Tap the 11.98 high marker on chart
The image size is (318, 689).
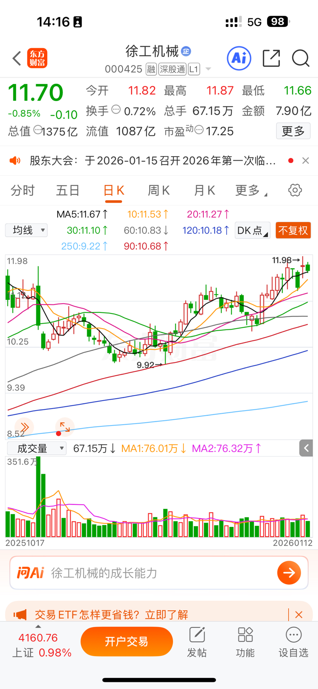click(x=286, y=260)
